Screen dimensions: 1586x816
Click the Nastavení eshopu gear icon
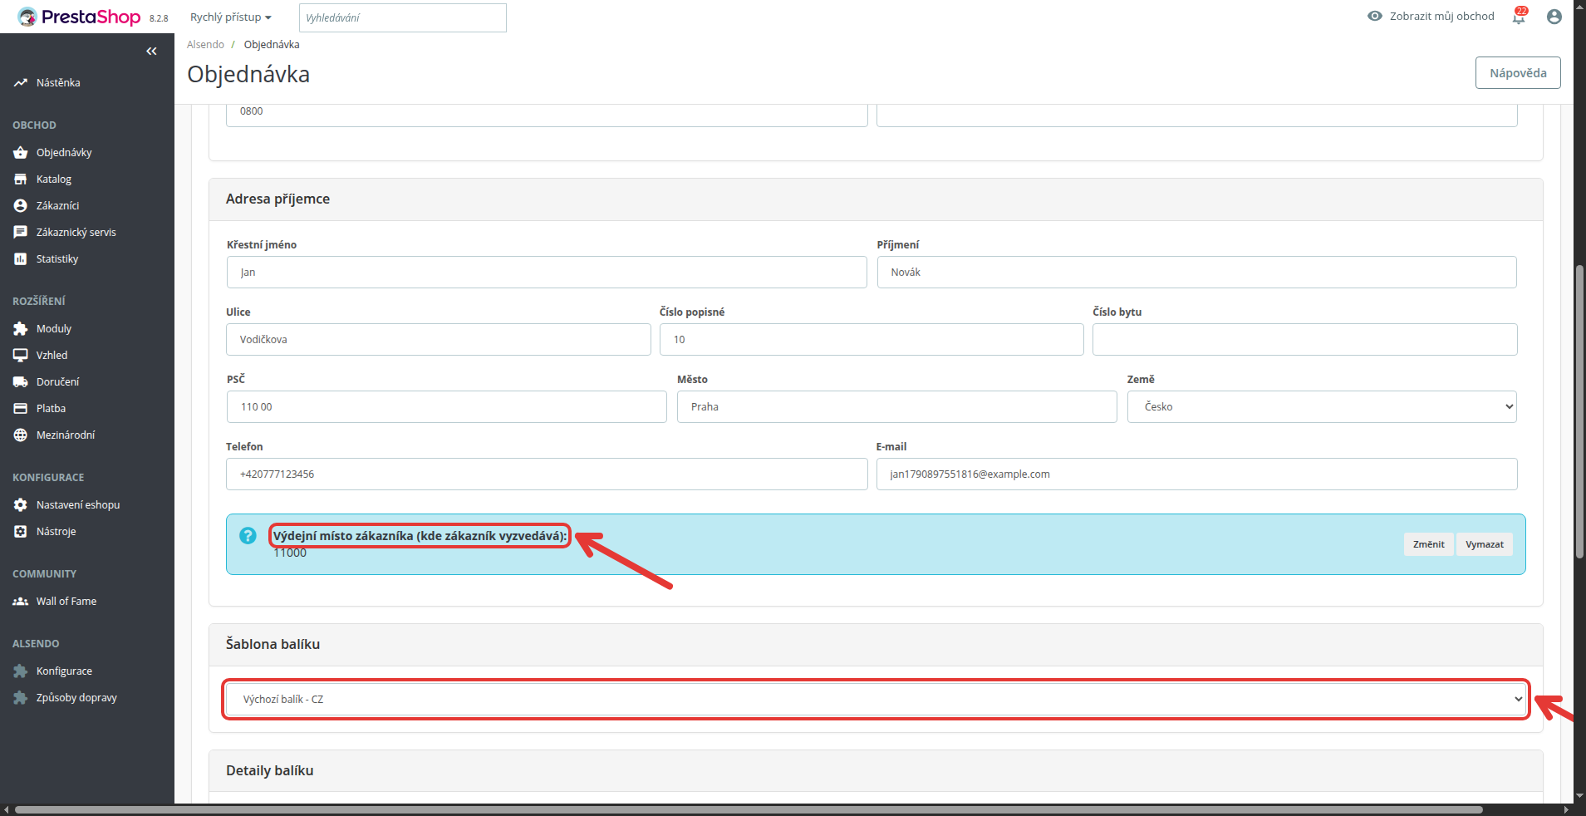21,505
